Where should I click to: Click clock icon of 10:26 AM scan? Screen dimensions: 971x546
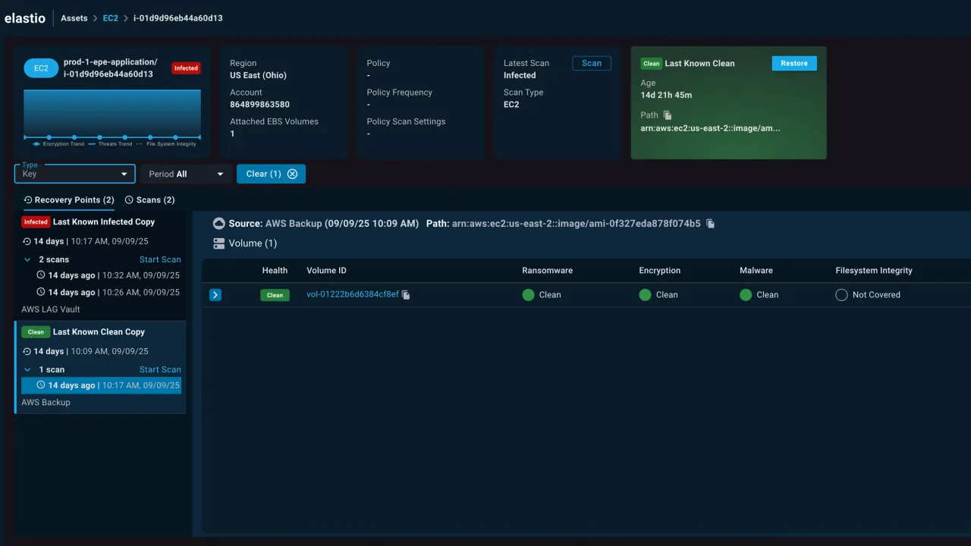click(x=41, y=292)
